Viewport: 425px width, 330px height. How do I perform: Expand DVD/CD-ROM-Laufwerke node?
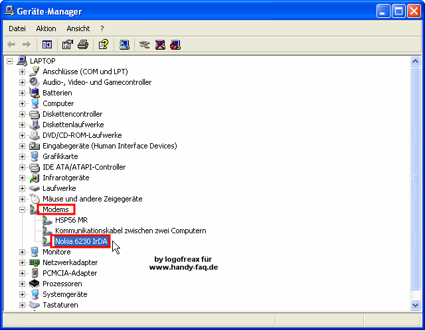[x=22, y=136]
